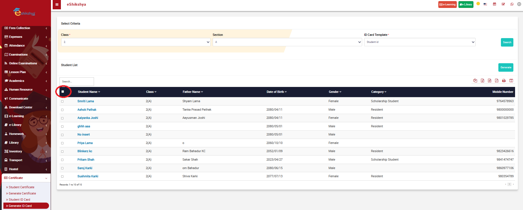Click the Ashok Pathak student link
523x210 pixels.
click(x=87, y=110)
